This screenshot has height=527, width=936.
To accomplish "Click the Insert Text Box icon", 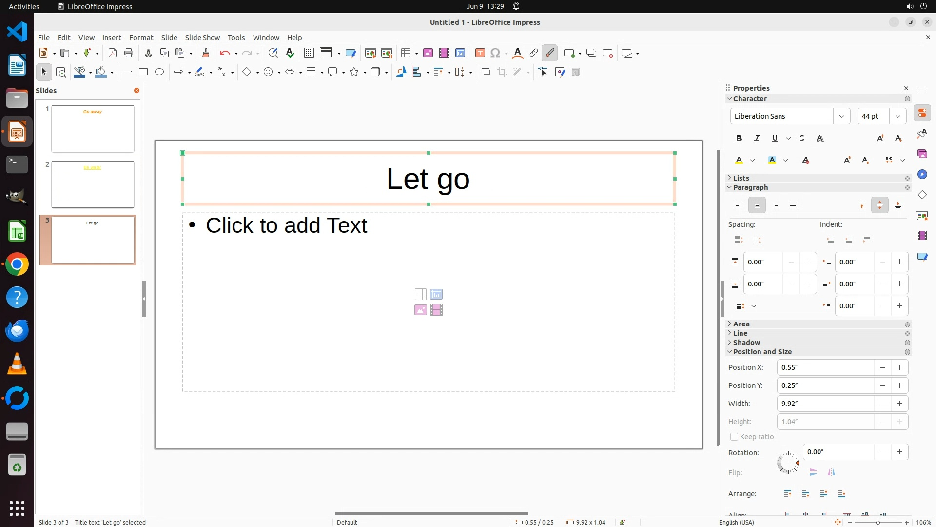I will 480,53.
